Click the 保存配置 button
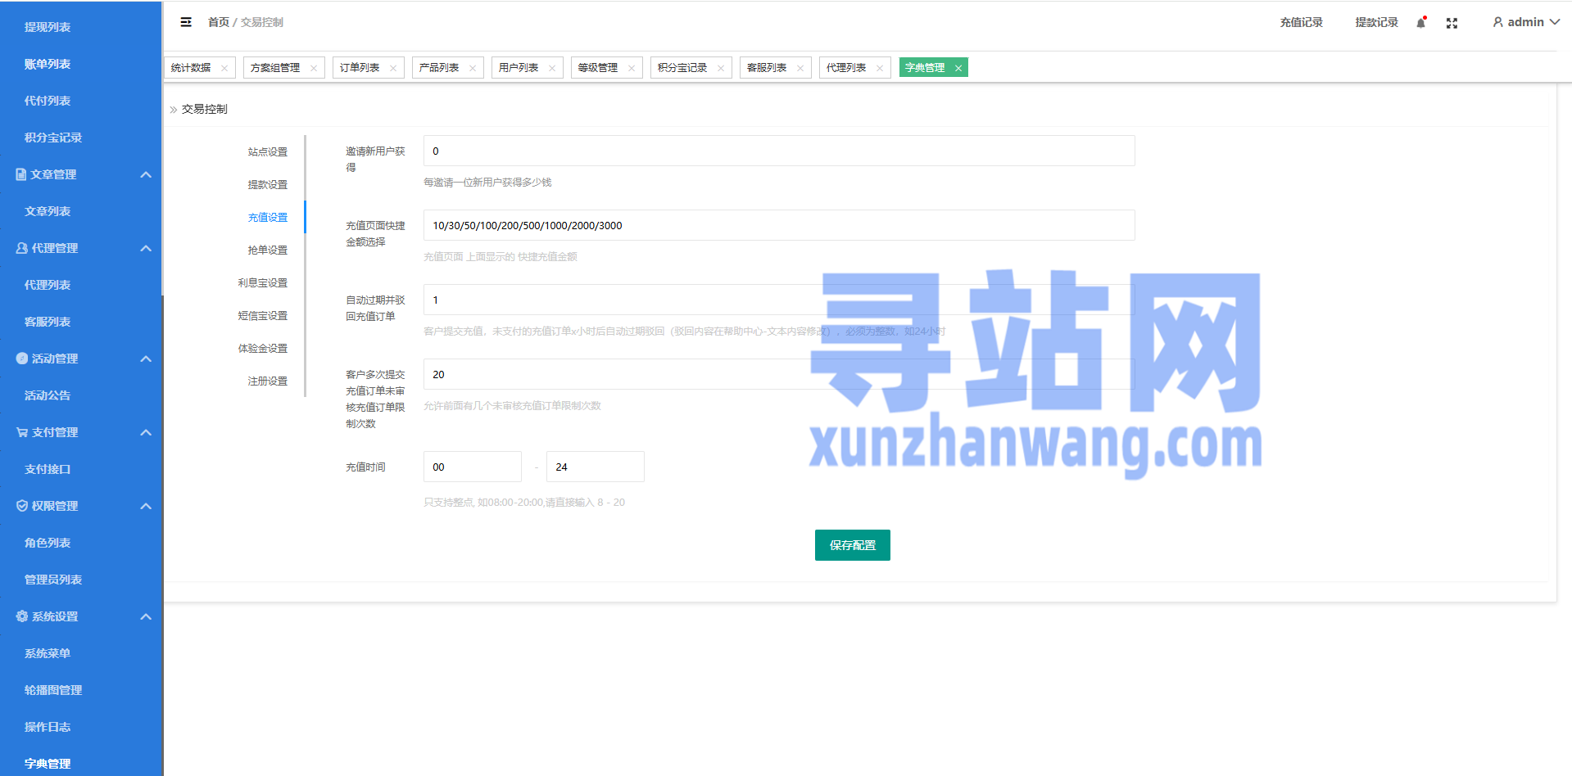 [852, 545]
